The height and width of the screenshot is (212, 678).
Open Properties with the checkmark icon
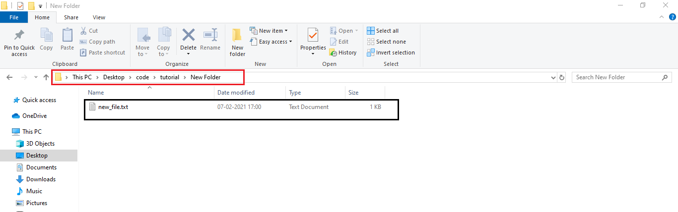pyautogui.click(x=313, y=36)
